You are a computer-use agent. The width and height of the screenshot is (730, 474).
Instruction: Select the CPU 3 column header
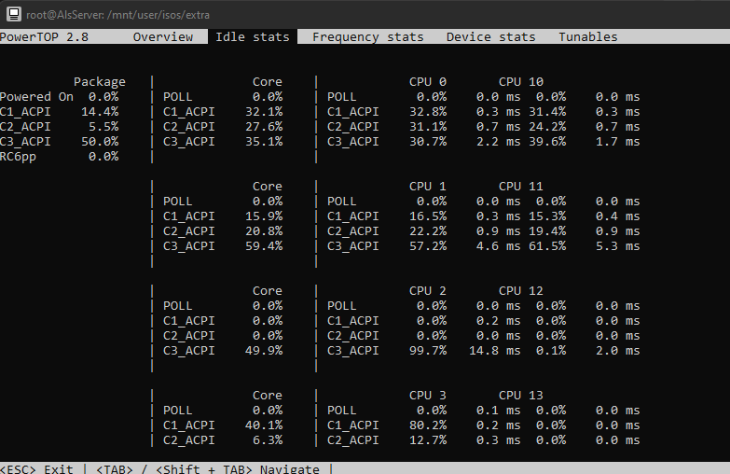[428, 396]
